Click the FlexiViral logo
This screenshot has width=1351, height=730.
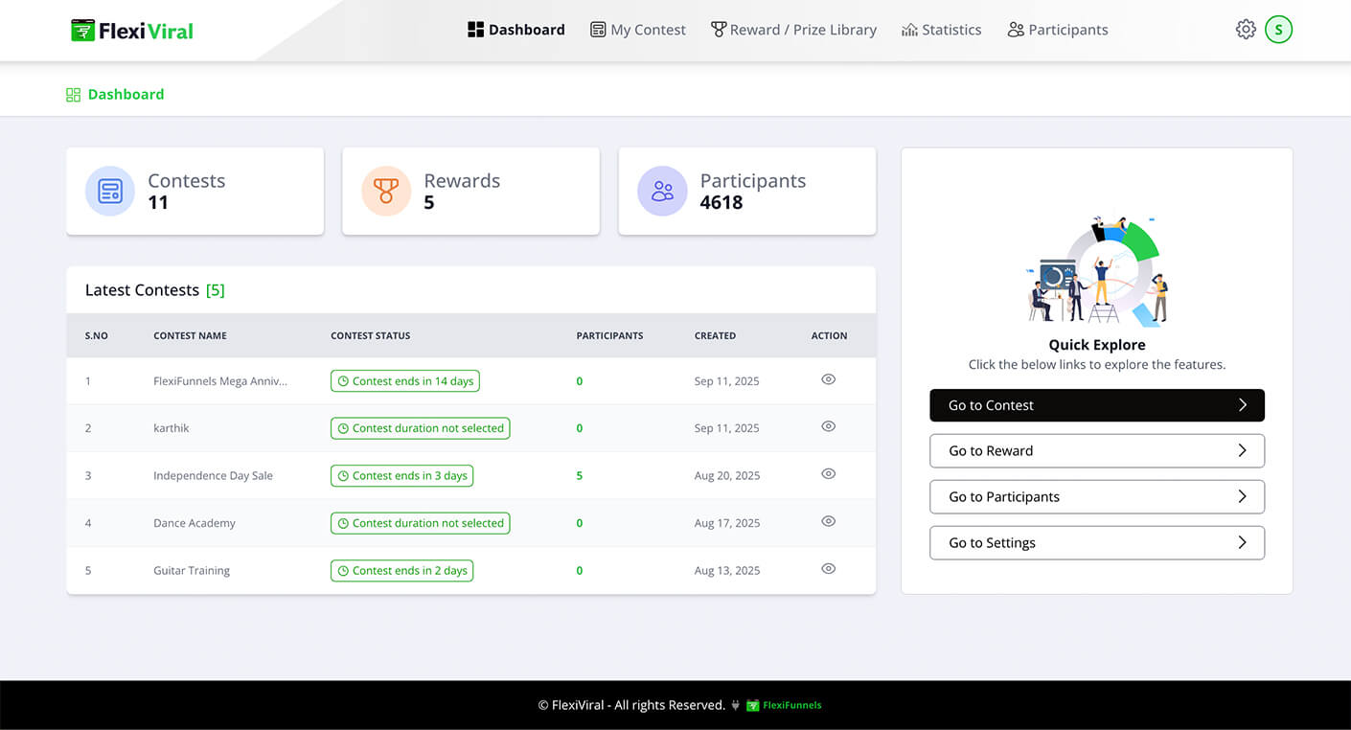(x=132, y=31)
